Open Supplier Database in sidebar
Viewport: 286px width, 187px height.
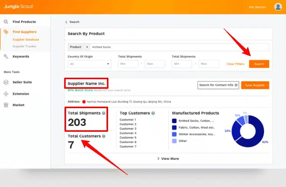(x=26, y=40)
